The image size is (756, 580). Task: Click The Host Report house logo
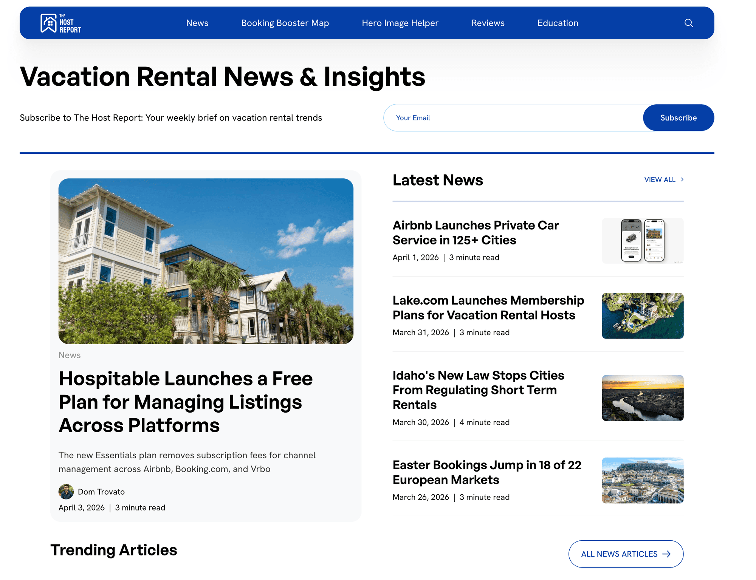(x=48, y=23)
